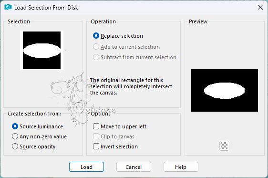Toggle the Clip to canvas checkbox
Screen dimensions: 268x178
[x=96, y=136]
